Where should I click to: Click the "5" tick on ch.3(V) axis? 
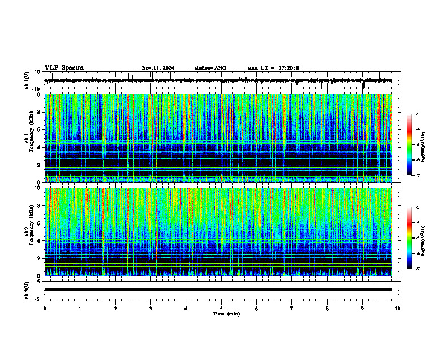(x=39, y=282)
